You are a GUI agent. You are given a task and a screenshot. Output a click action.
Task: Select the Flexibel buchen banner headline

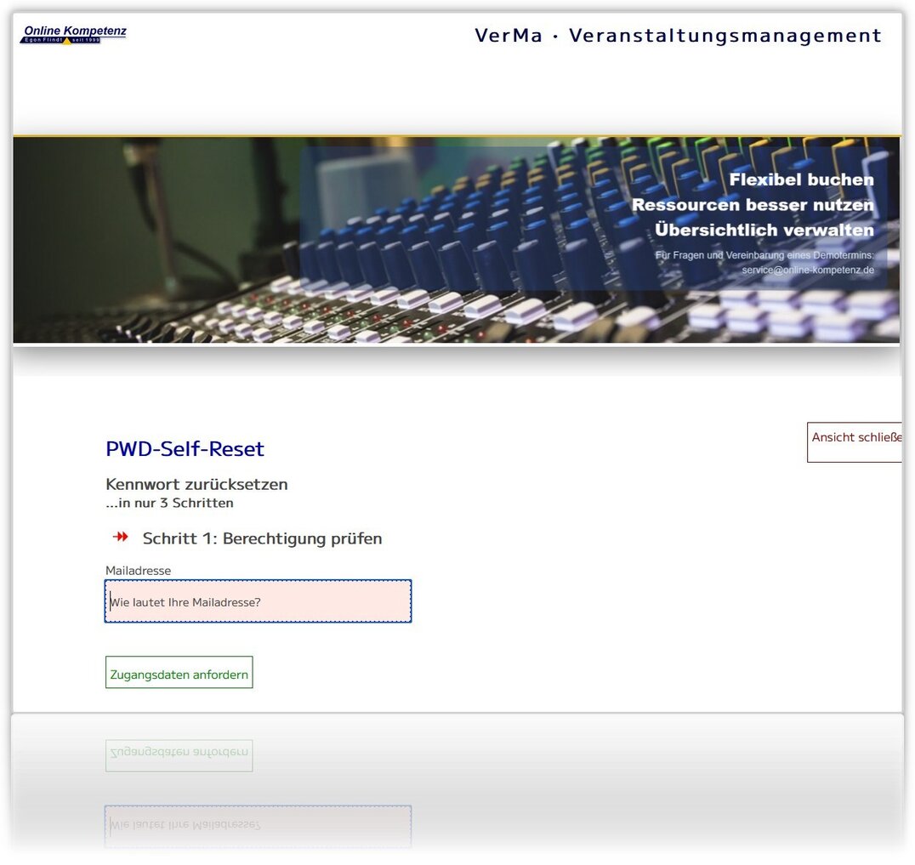[801, 179]
